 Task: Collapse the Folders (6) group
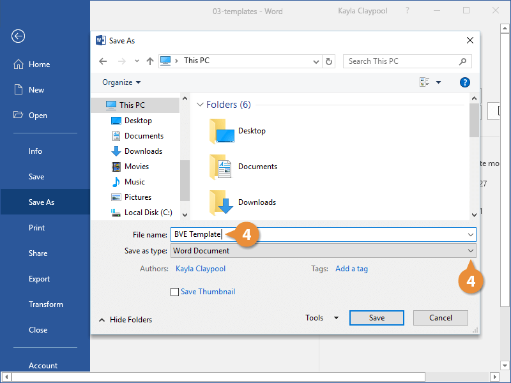pyautogui.click(x=200, y=105)
